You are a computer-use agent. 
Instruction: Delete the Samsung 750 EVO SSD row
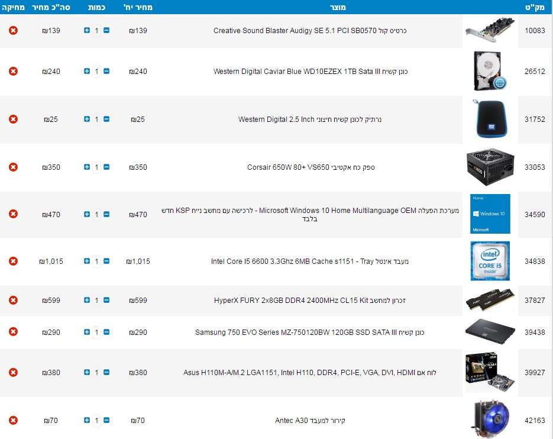click(x=13, y=333)
